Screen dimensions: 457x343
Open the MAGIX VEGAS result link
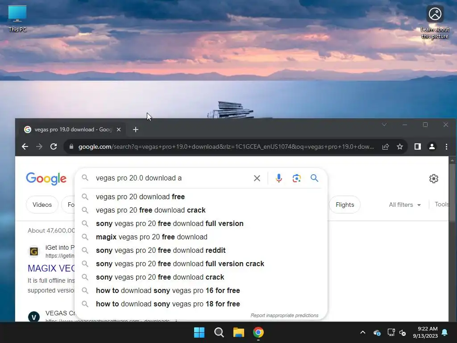tap(51, 268)
